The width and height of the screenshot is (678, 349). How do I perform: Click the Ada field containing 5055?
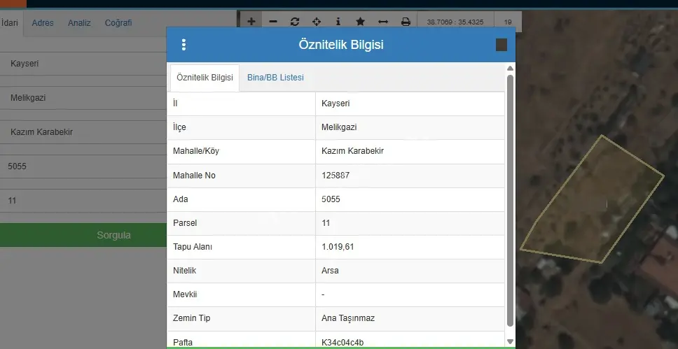pyautogui.click(x=83, y=166)
